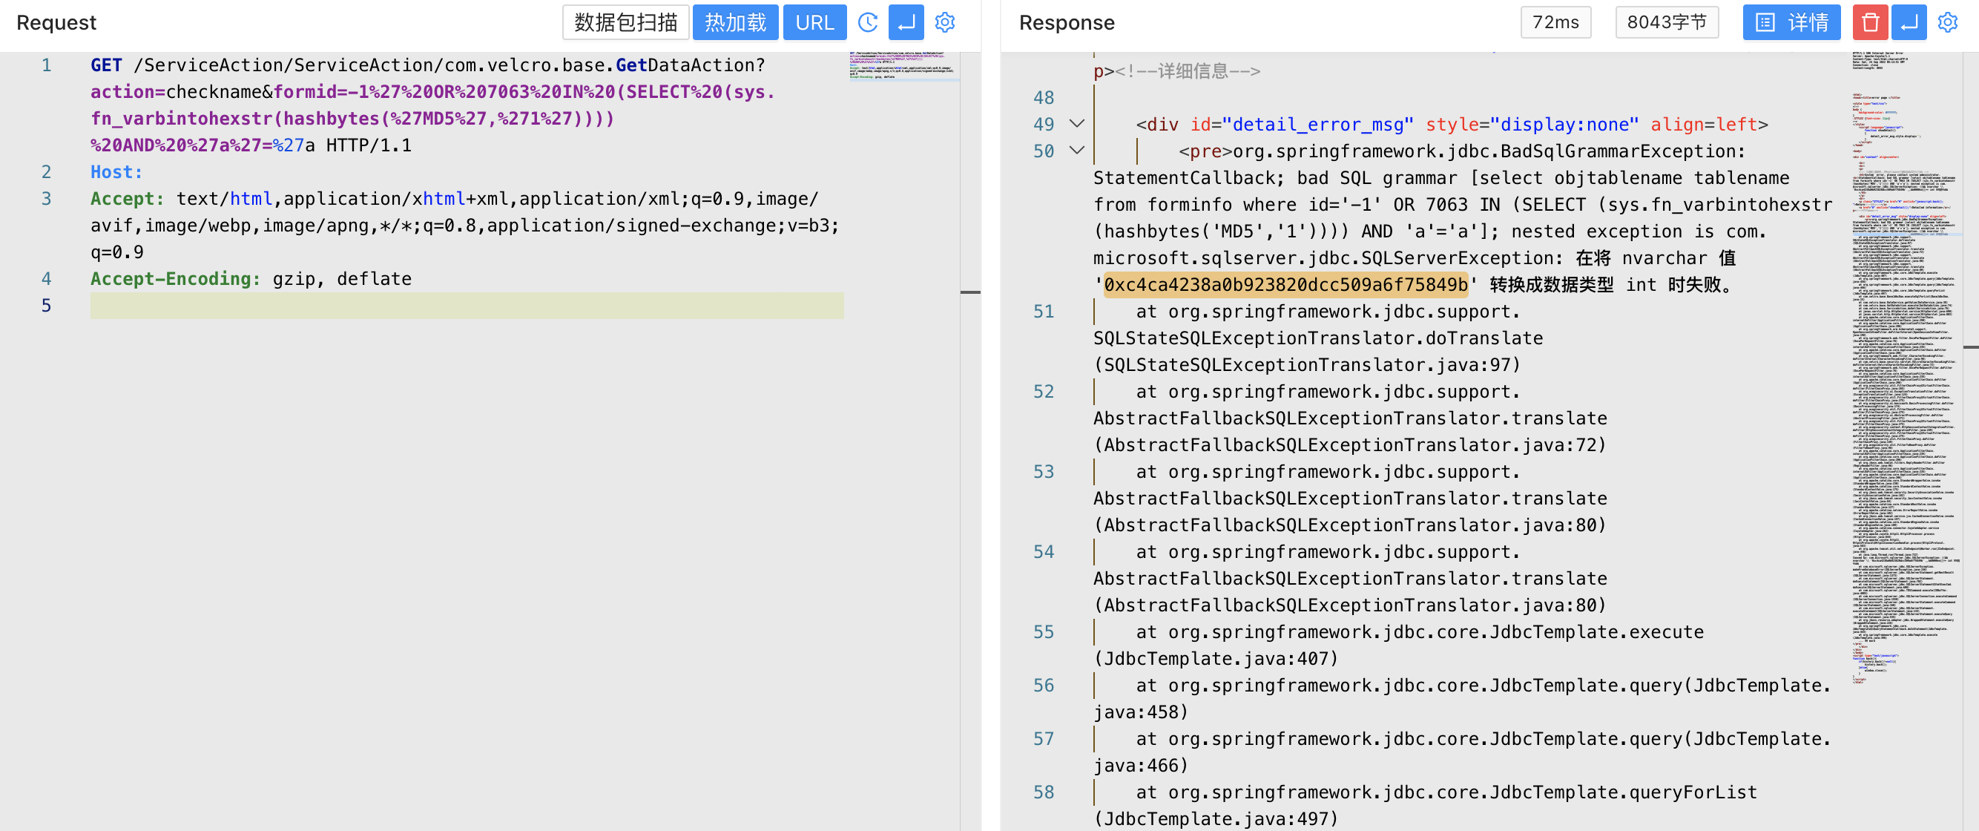Collapse the fold arrow at line 49

point(1077,124)
